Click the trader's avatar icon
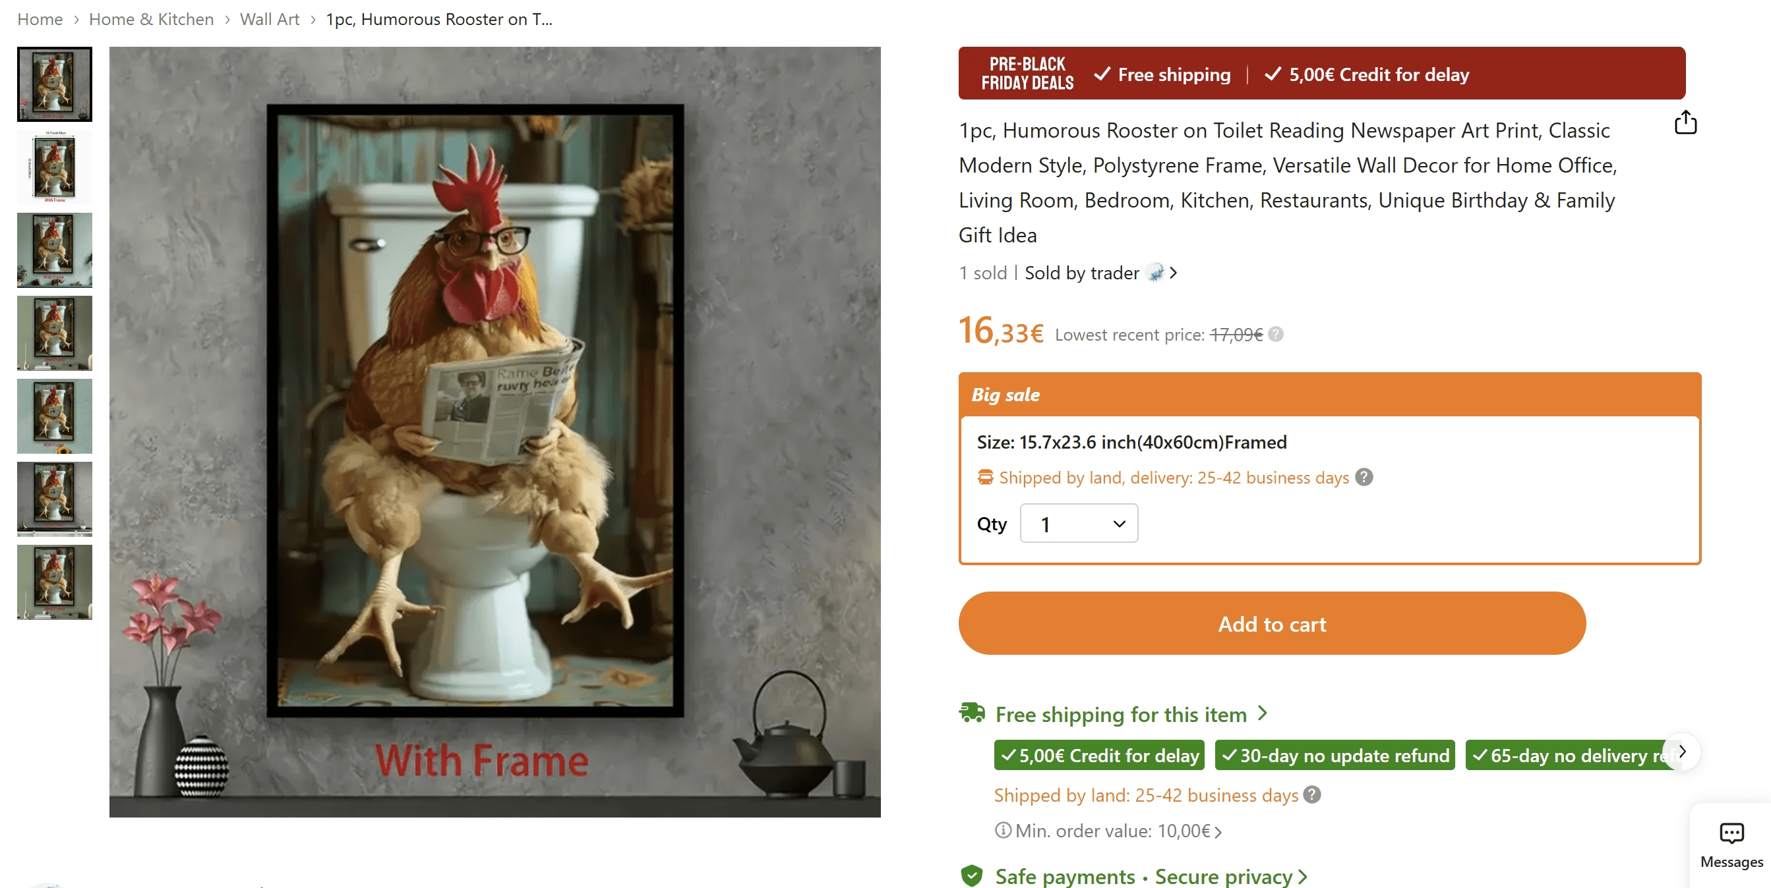The height and width of the screenshot is (888, 1771). pyautogui.click(x=1156, y=273)
